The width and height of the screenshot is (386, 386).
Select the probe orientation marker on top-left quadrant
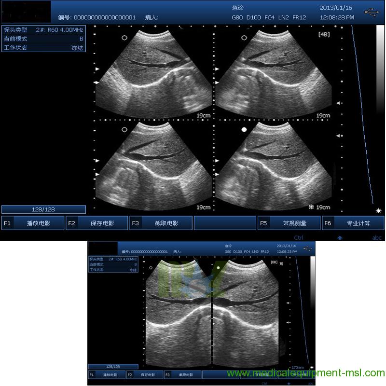pyautogui.click(x=124, y=38)
